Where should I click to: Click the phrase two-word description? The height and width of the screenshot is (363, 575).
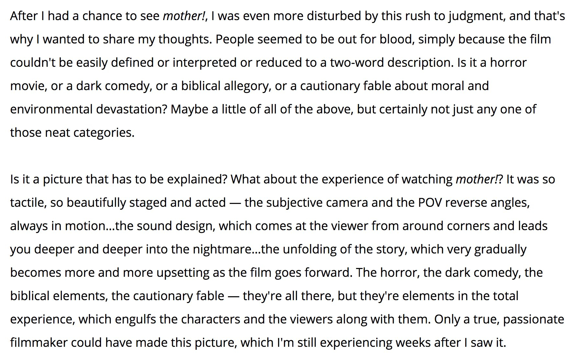(392, 63)
